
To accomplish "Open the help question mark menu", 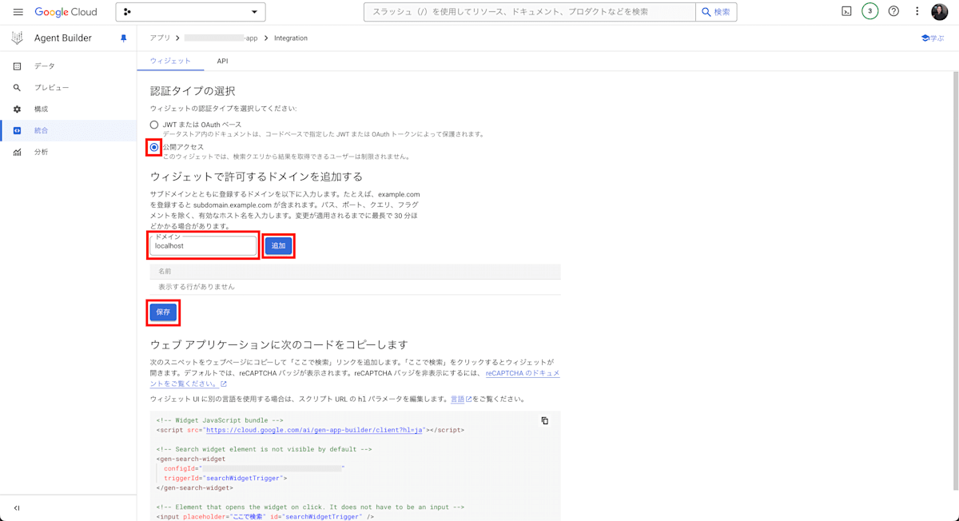I will pos(893,12).
